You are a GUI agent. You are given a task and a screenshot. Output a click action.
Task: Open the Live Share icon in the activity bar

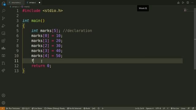point(3,71)
